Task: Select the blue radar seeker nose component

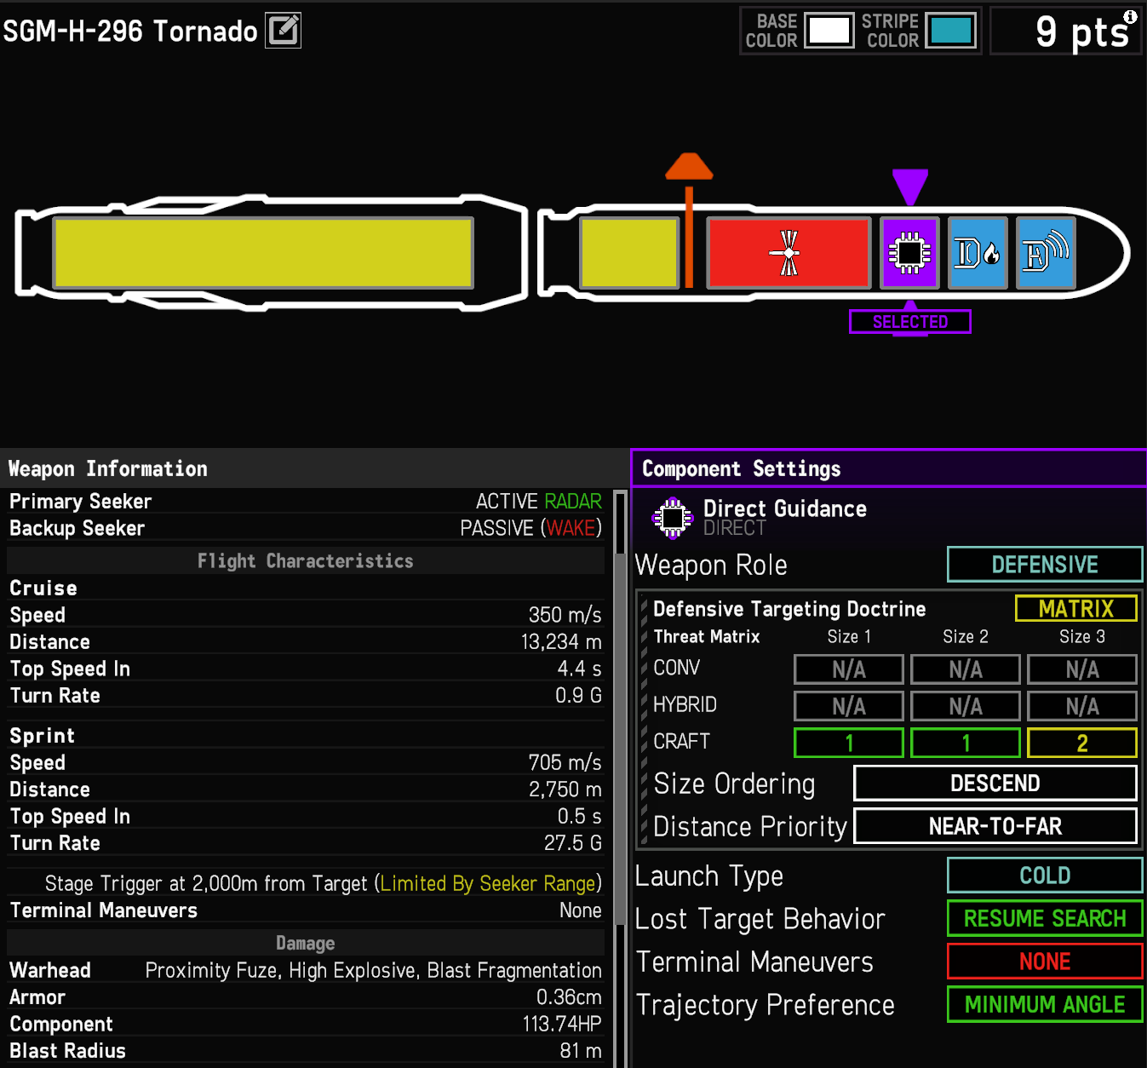Action: coord(1046,253)
